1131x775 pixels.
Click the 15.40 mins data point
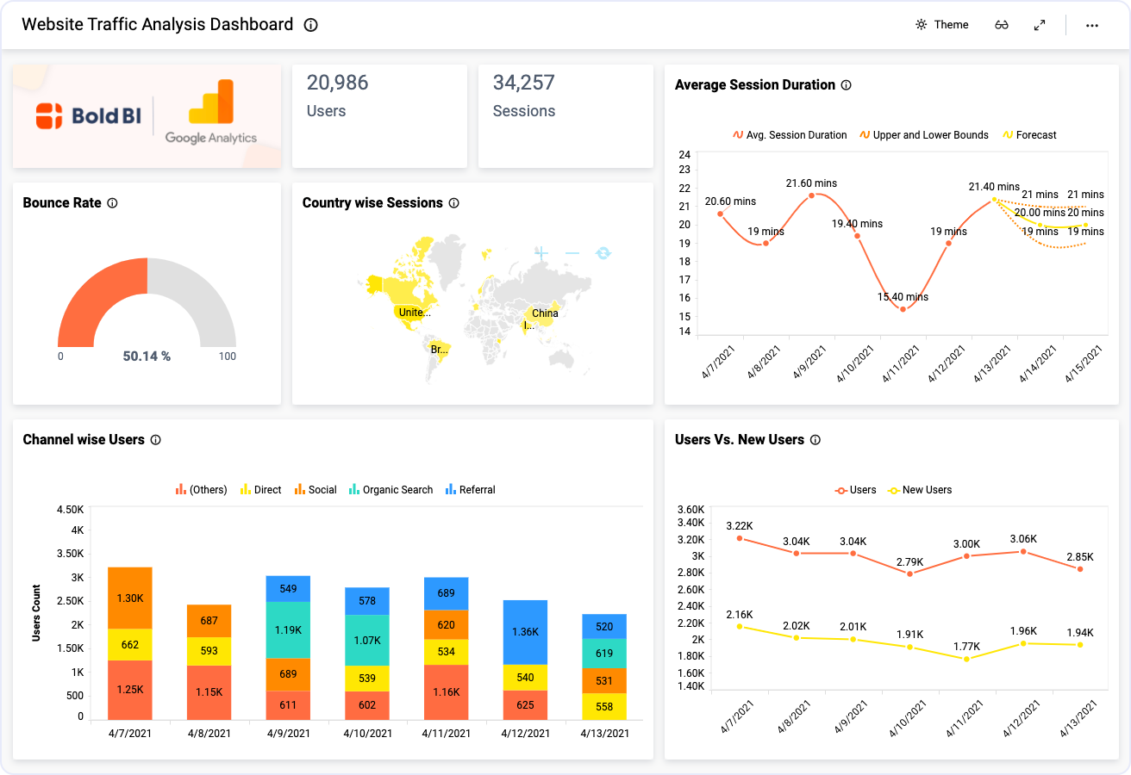[903, 309]
